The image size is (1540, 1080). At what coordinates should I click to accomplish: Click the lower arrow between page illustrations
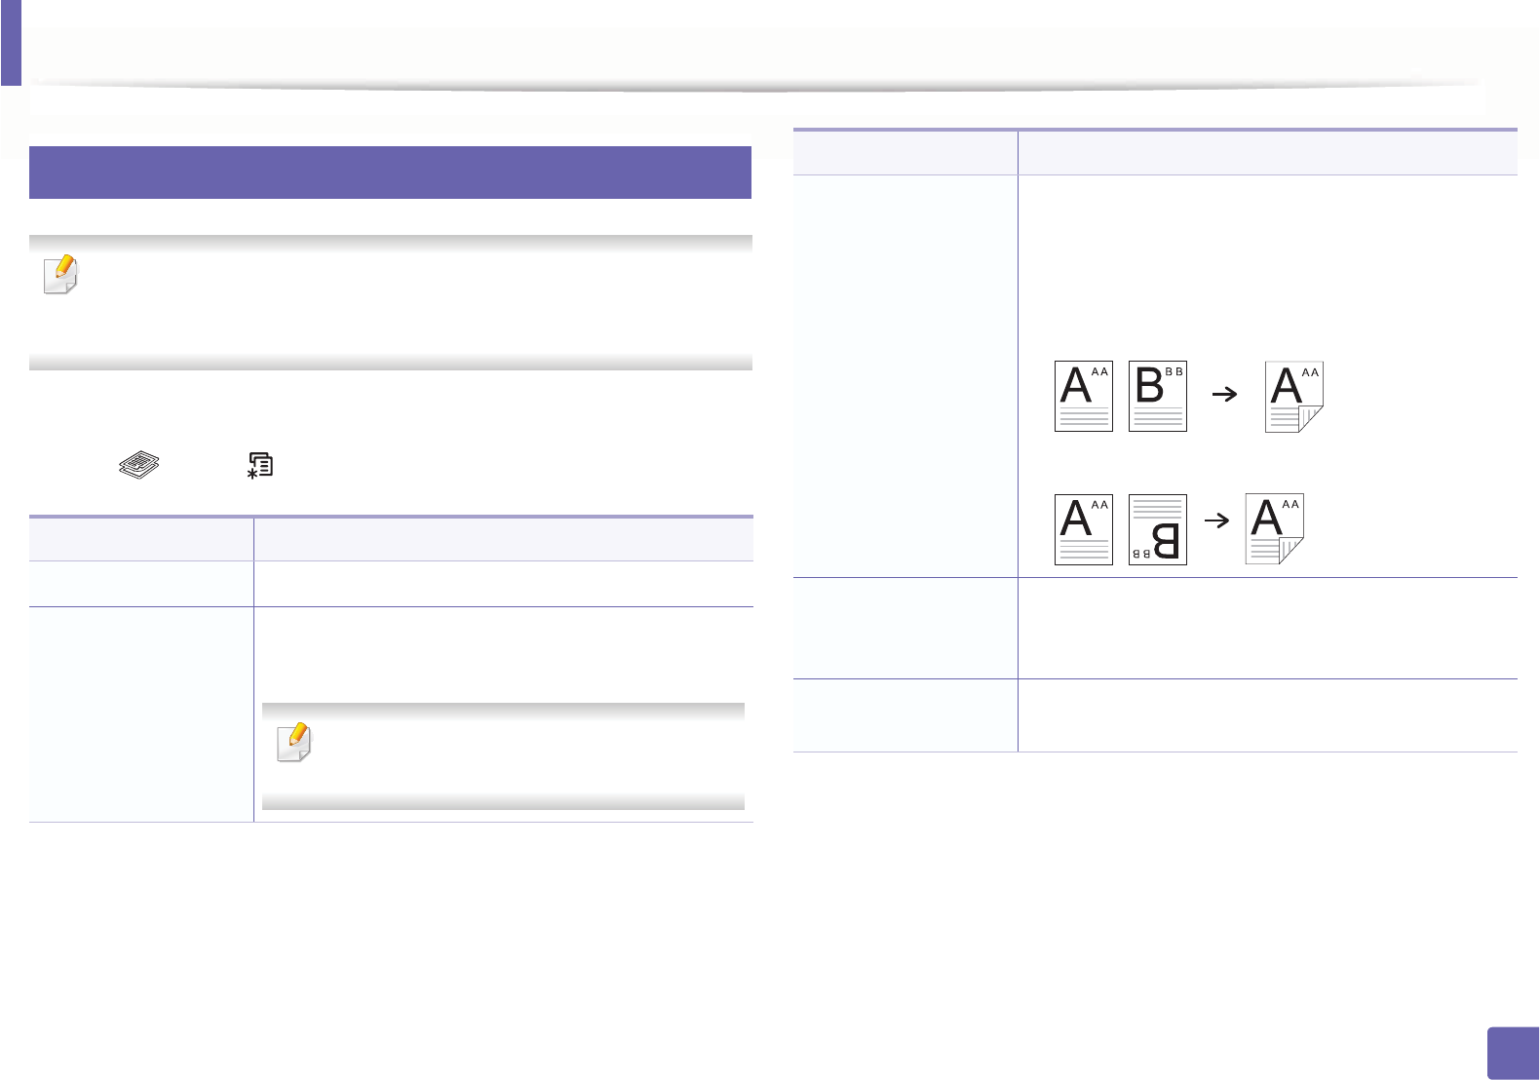click(x=1217, y=521)
